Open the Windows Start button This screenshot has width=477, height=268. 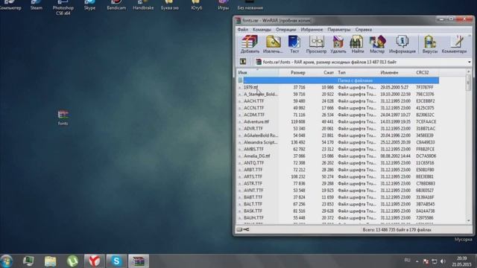(x=7, y=261)
